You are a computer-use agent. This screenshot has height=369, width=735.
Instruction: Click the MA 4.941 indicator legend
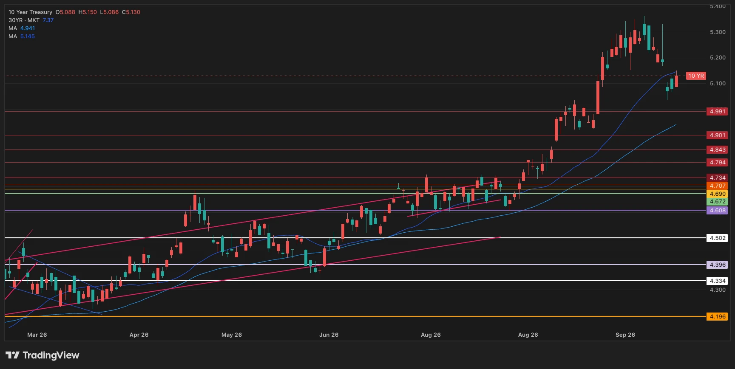[x=22, y=28]
